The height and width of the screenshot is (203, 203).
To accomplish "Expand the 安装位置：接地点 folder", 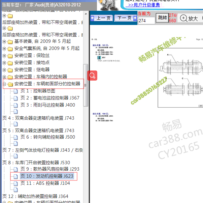I will point(4,63).
